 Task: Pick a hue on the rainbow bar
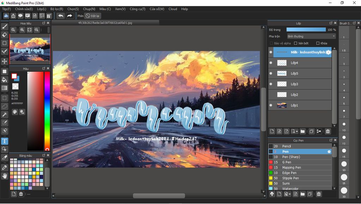pos(47,111)
